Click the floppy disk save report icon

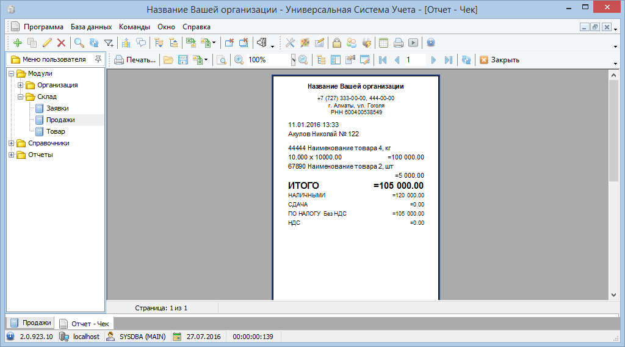[182, 60]
